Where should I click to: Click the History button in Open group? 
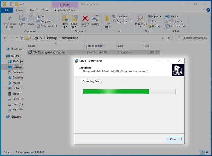[154, 26]
